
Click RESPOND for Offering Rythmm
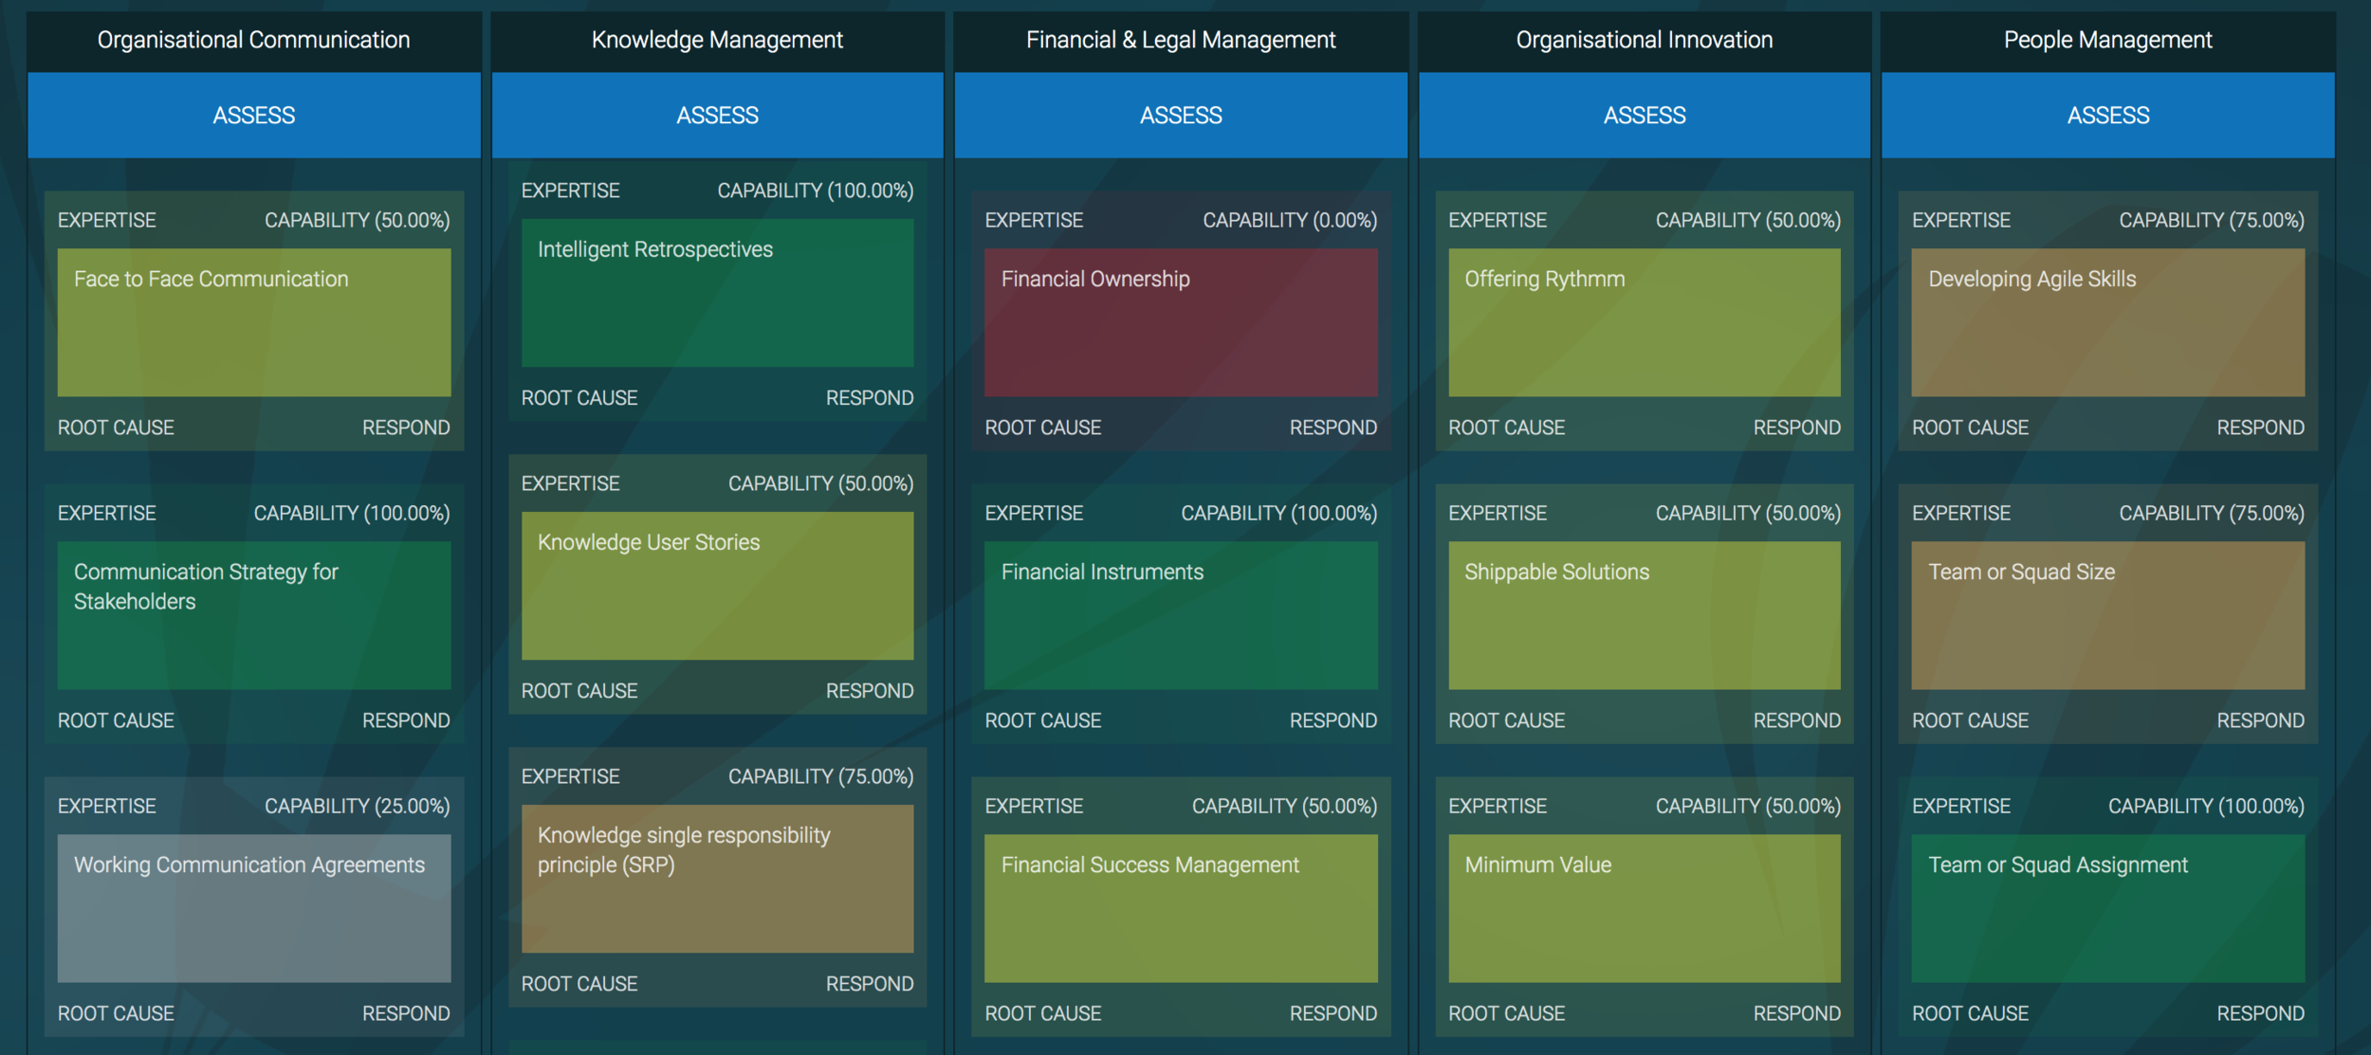1797,427
